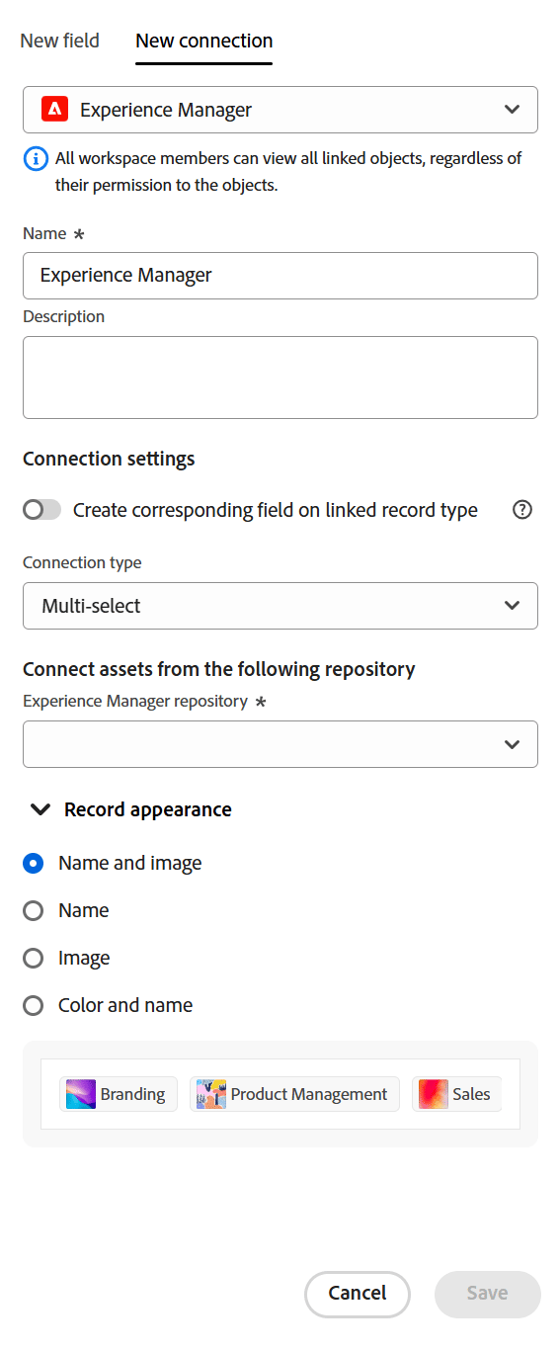This screenshot has width=559, height=1351.
Task: Click the Cancel button
Action: coord(358,1294)
